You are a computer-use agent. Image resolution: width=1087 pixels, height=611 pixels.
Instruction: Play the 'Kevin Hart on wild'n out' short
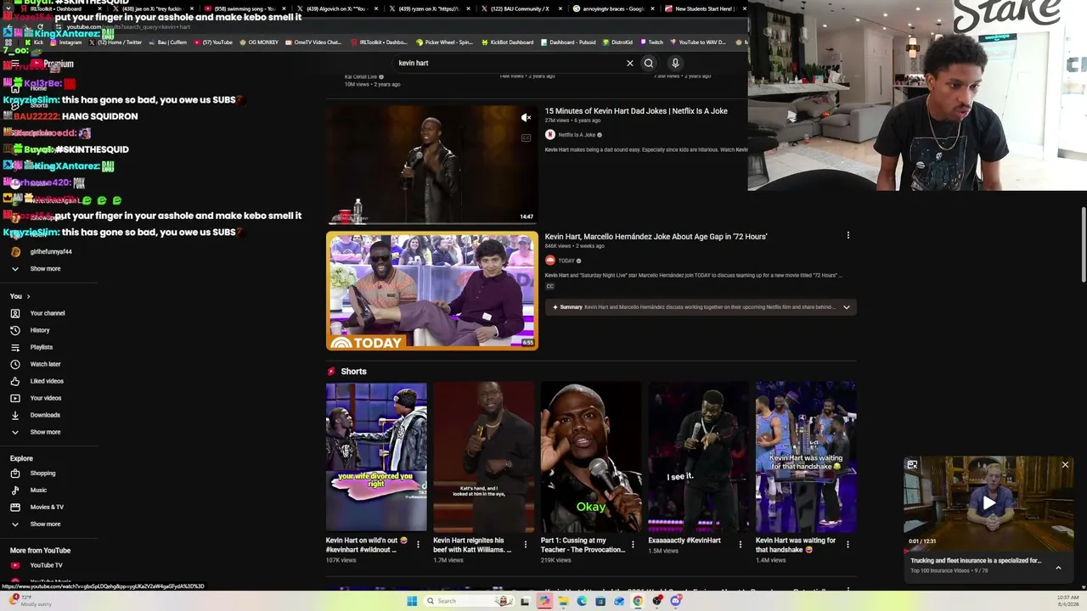tap(376, 457)
